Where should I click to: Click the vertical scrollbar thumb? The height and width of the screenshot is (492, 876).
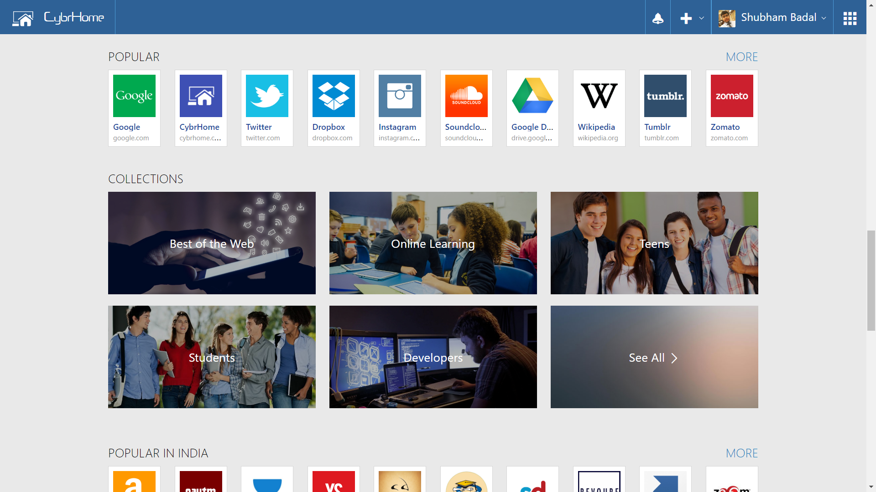coord(871,281)
